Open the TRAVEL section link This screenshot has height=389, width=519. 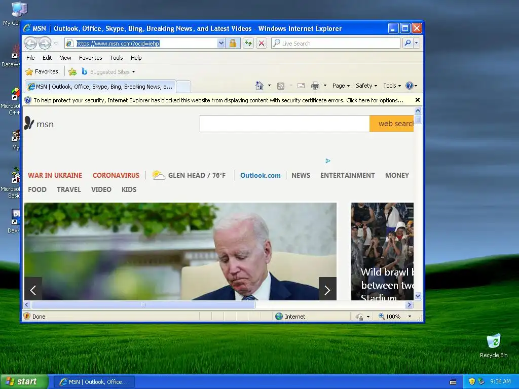point(68,189)
